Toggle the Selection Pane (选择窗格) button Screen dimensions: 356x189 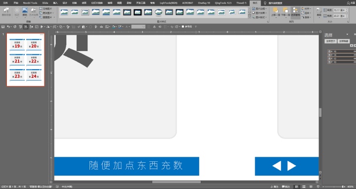point(295,12)
